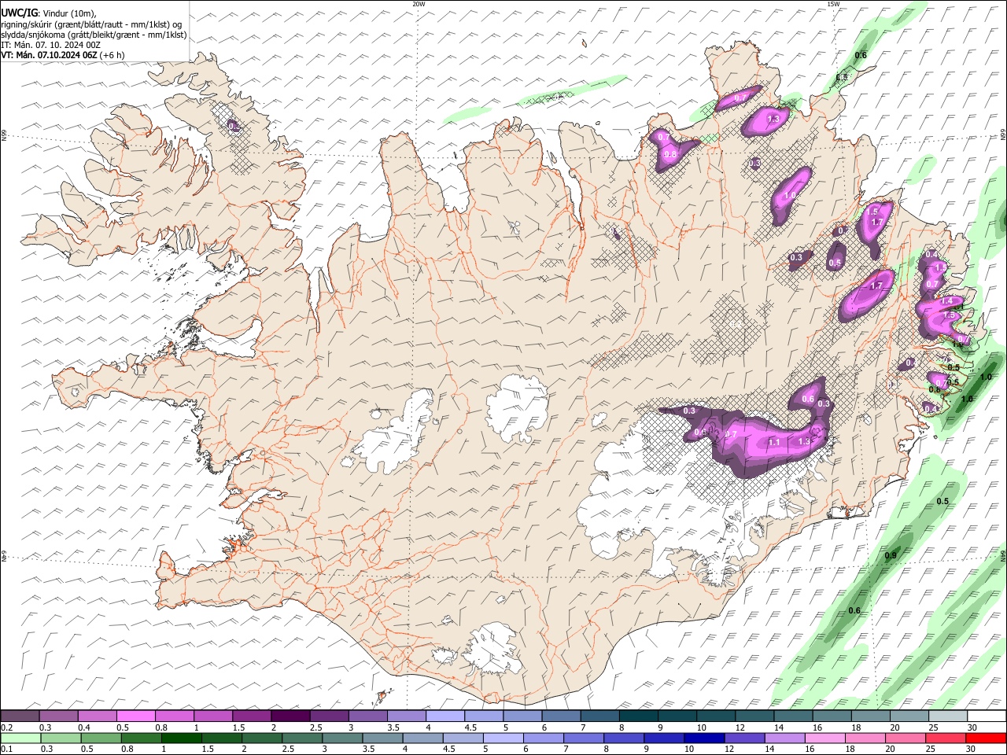The image size is (1007, 755).
Task: Click the 'UWC/IG: Vindur (10m)' title text
Action: point(49,13)
